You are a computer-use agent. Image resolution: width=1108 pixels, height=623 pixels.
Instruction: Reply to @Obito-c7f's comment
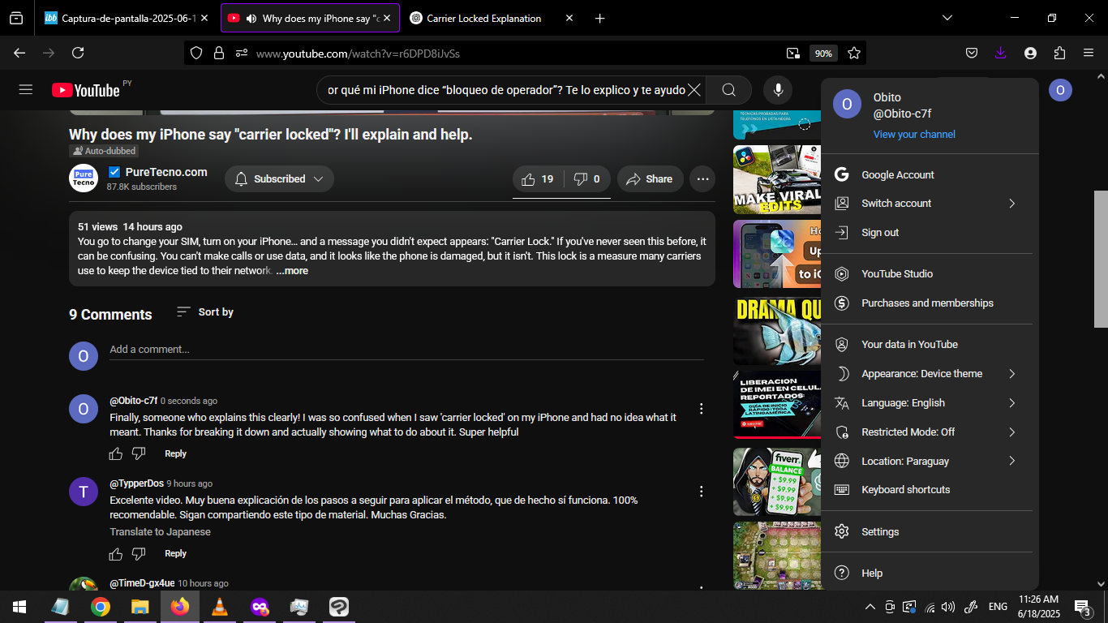click(175, 453)
